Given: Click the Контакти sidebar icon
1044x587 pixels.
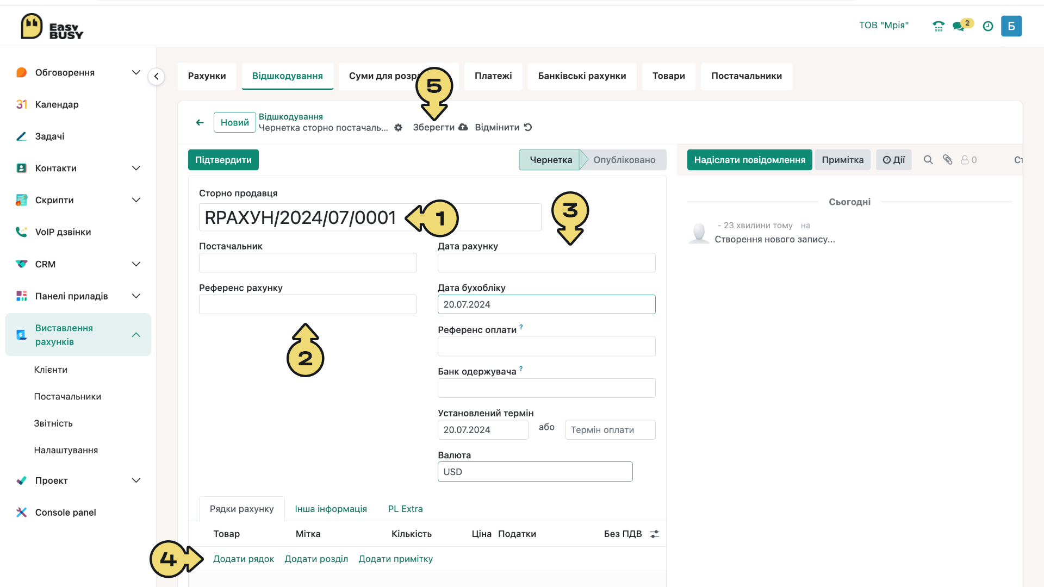Looking at the screenshot, I should pos(21,168).
